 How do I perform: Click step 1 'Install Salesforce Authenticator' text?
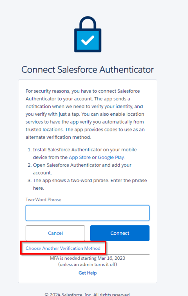85,150
